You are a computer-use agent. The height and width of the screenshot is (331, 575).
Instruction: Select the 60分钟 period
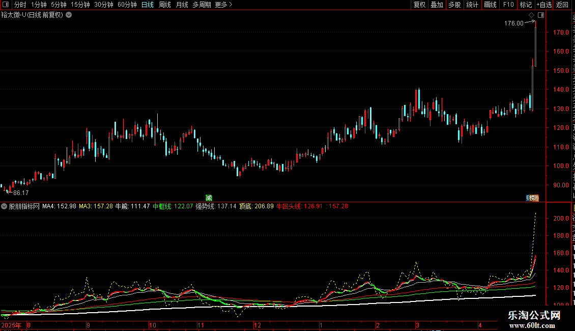click(x=127, y=5)
